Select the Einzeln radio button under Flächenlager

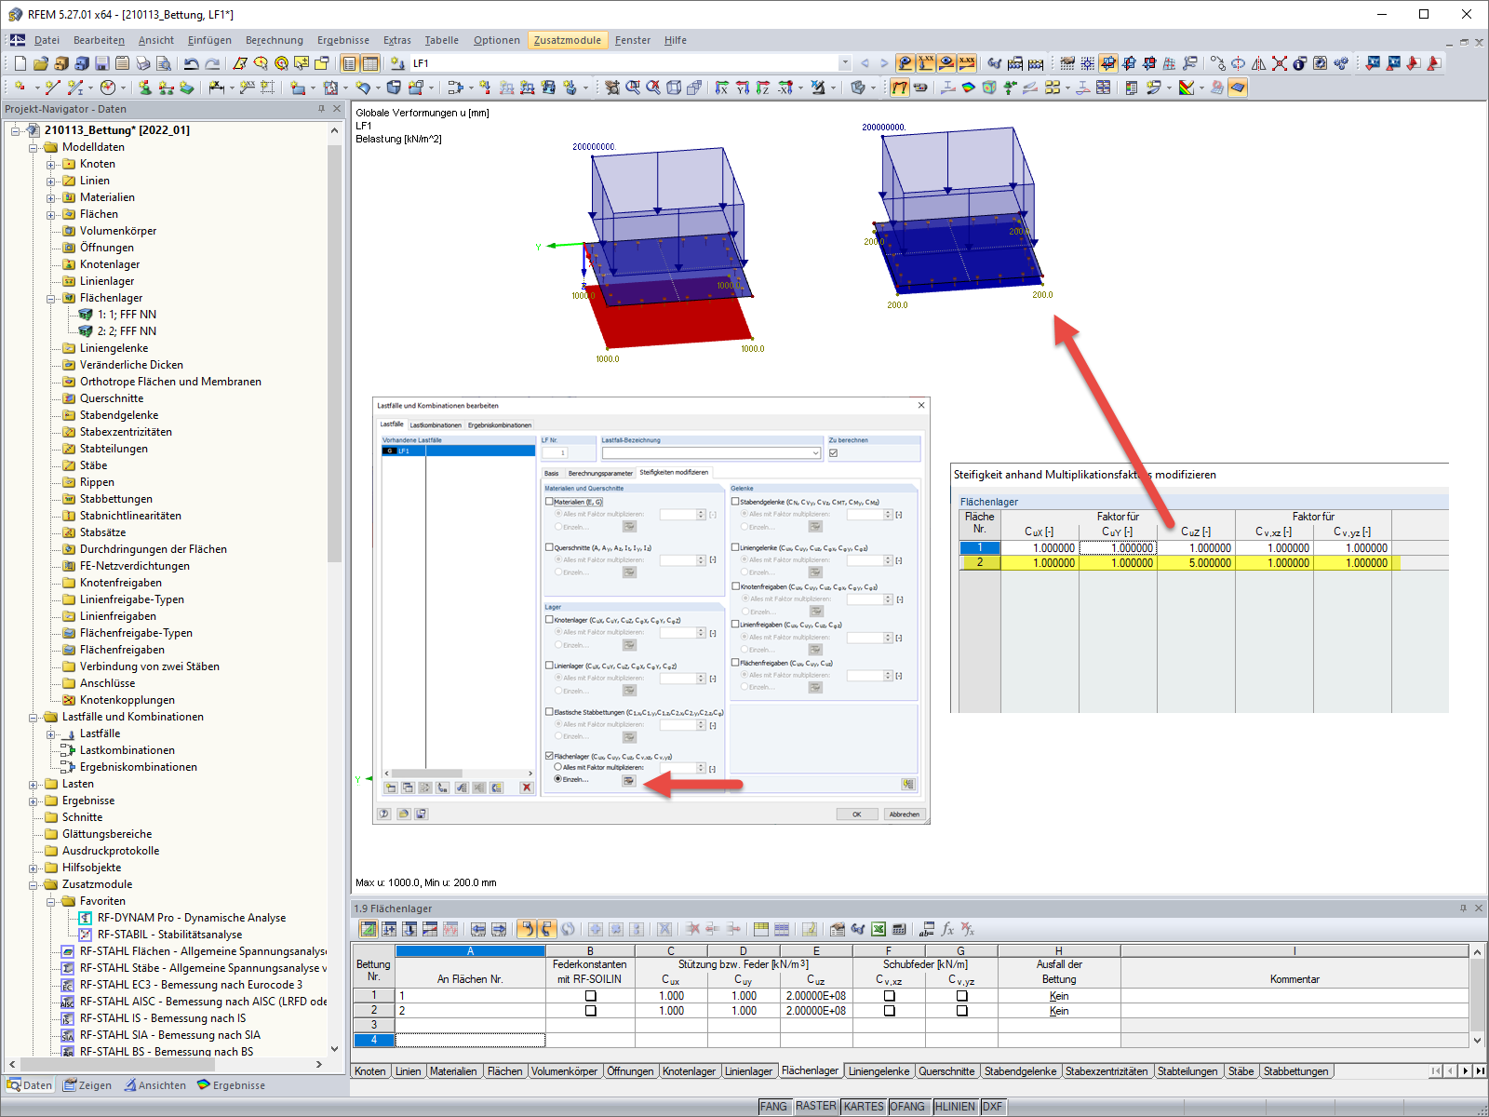558,779
